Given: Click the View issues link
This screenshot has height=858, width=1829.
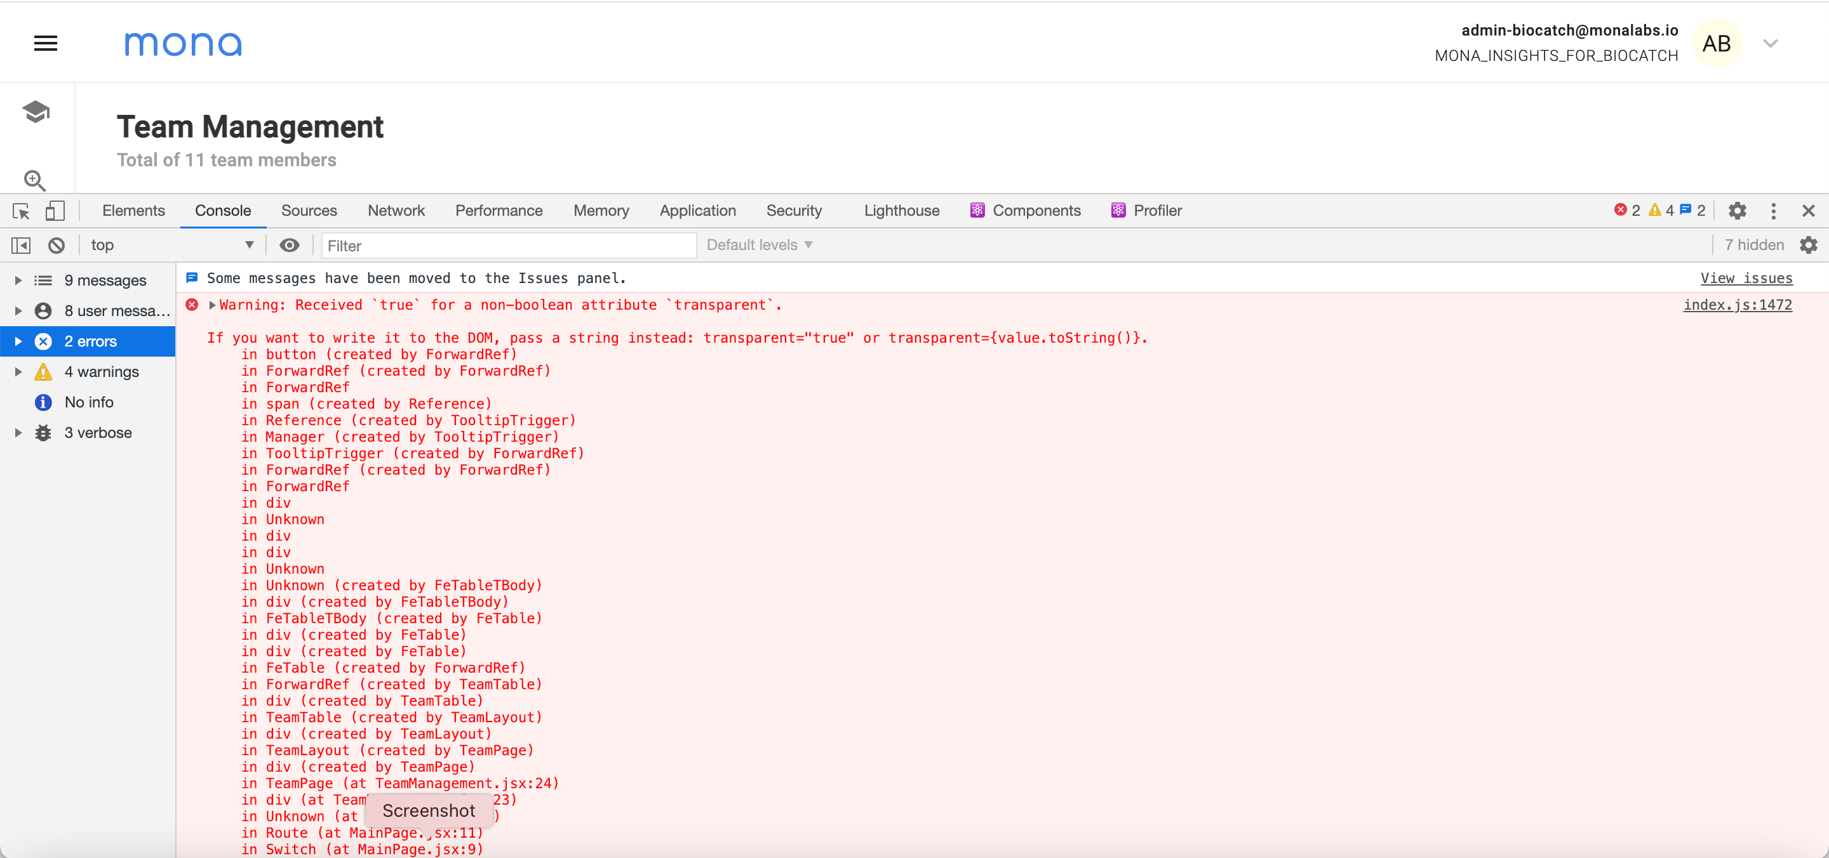Looking at the screenshot, I should (x=1747, y=278).
